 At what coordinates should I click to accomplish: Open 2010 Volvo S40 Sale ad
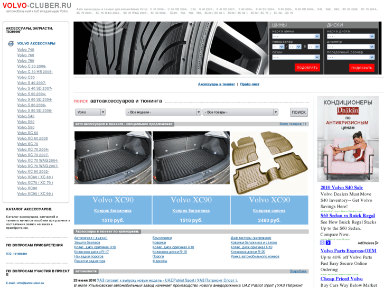pos(342,188)
